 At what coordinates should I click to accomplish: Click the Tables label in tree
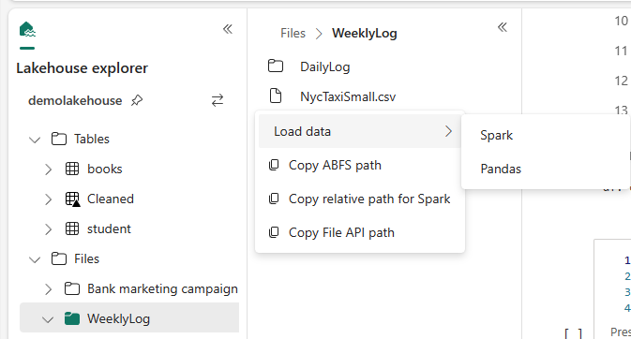pyautogui.click(x=91, y=139)
